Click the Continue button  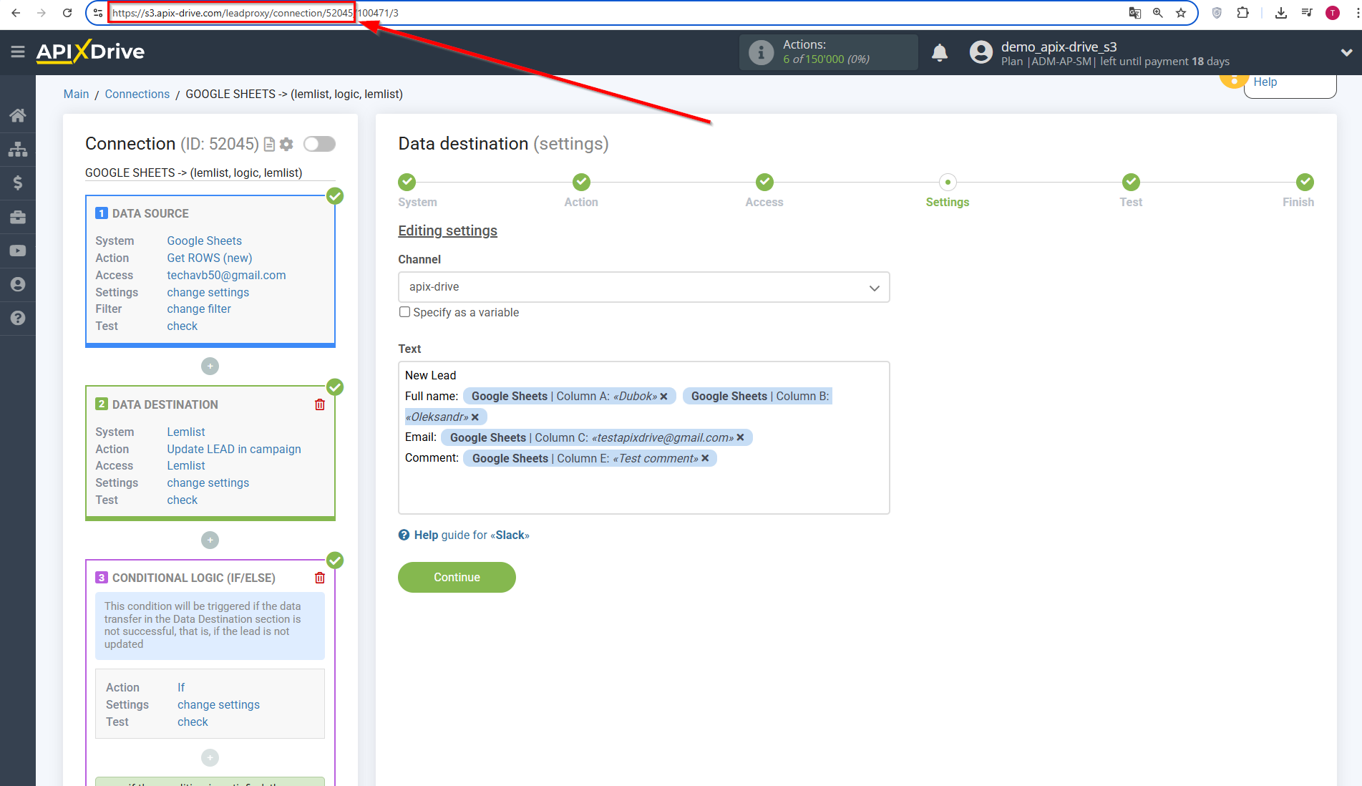457,577
